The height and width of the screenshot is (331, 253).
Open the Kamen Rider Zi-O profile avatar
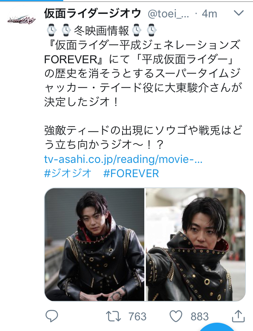(x=22, y=20)
